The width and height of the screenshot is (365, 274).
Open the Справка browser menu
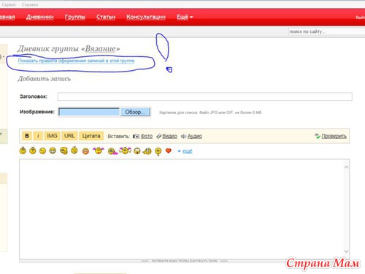coord(30,4)
